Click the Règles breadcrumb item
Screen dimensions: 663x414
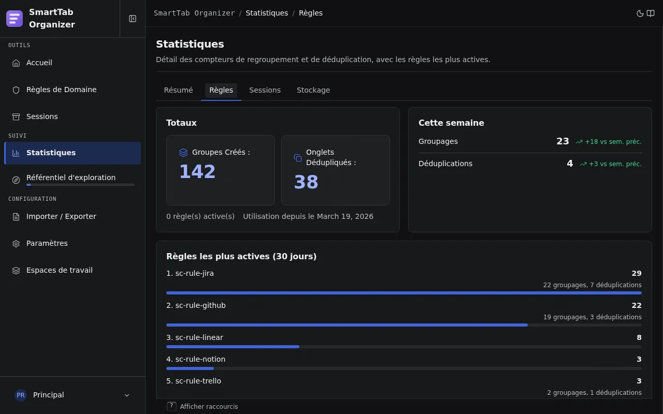[x=311, y=13]
